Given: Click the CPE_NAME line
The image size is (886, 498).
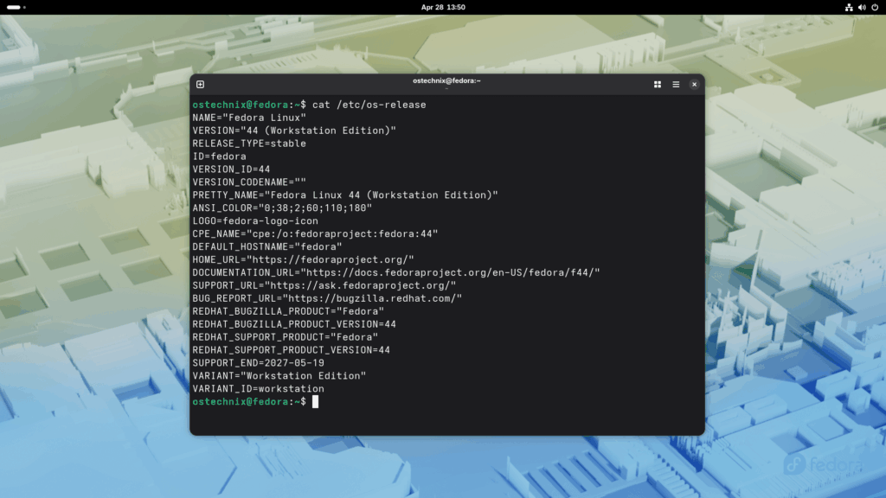Looking at the screenshot, I should coord(315,233).
